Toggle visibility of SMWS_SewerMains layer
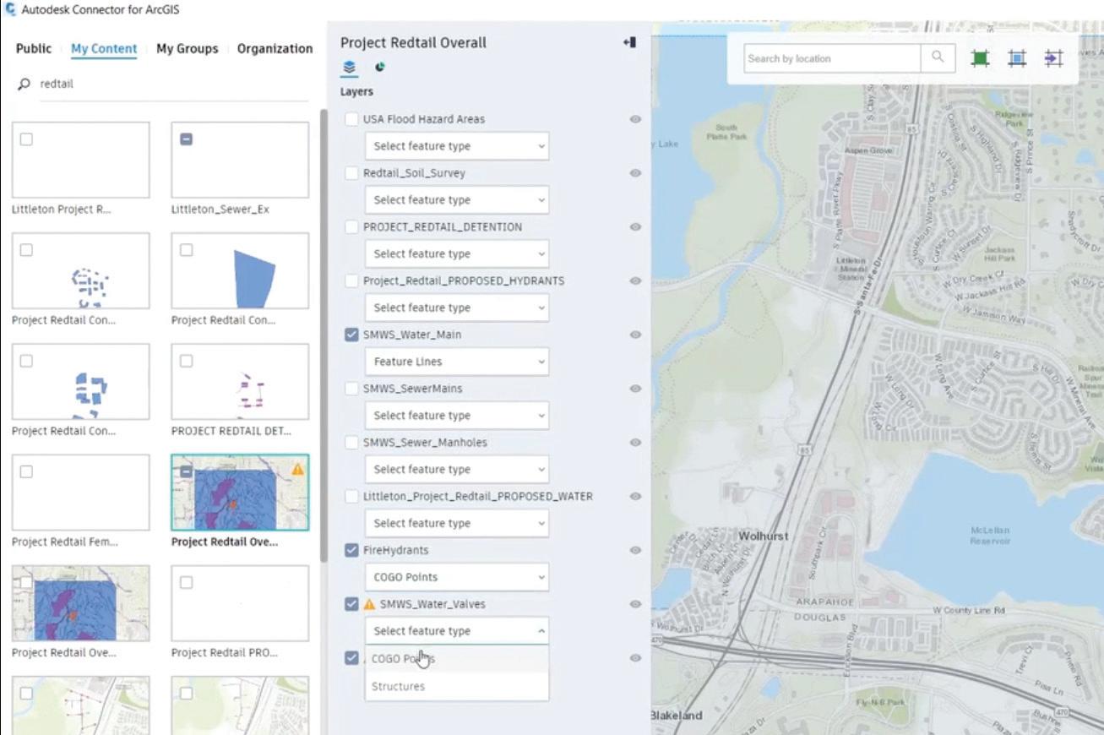1104x735 pixels. point(635,389)
